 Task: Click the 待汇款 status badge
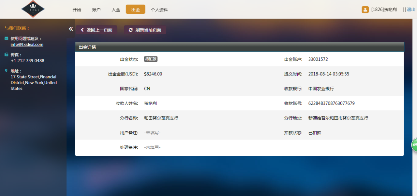pyautogui.click(x=151, y=59)
